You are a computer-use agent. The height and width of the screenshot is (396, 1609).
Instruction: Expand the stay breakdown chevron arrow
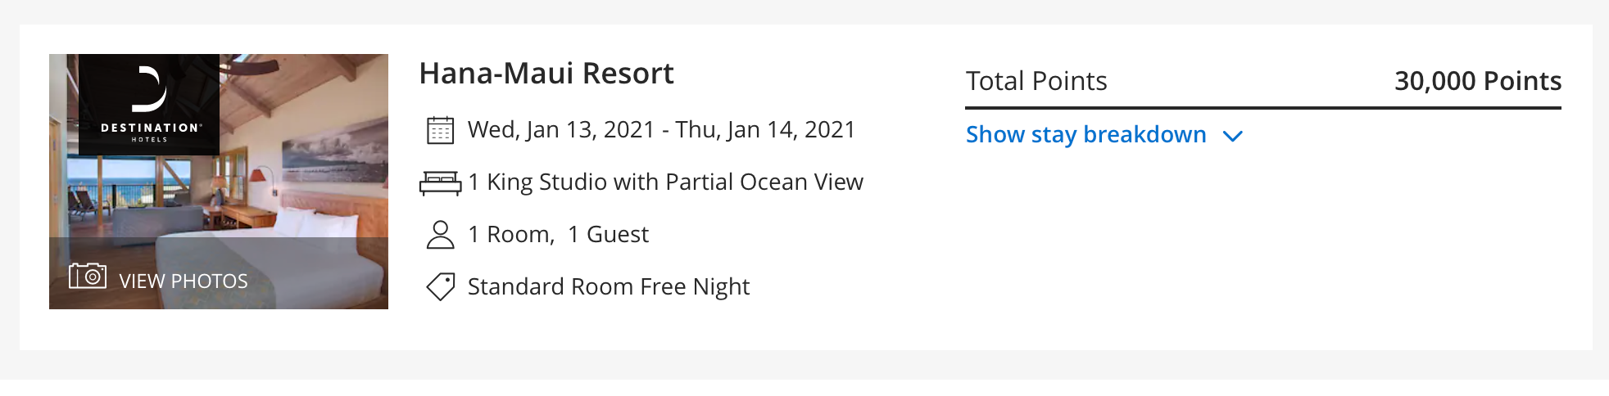tap(1232, 136)
